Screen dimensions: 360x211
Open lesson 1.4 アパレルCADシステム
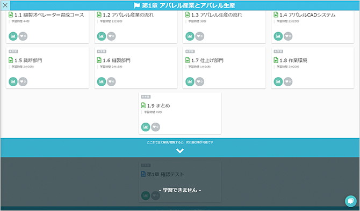pos(308,15)
